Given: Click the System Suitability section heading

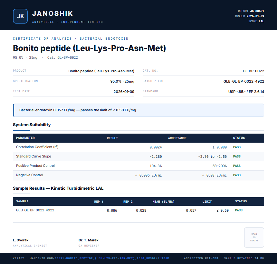Looking at the screenshot, I should click(x=32, y=125).
